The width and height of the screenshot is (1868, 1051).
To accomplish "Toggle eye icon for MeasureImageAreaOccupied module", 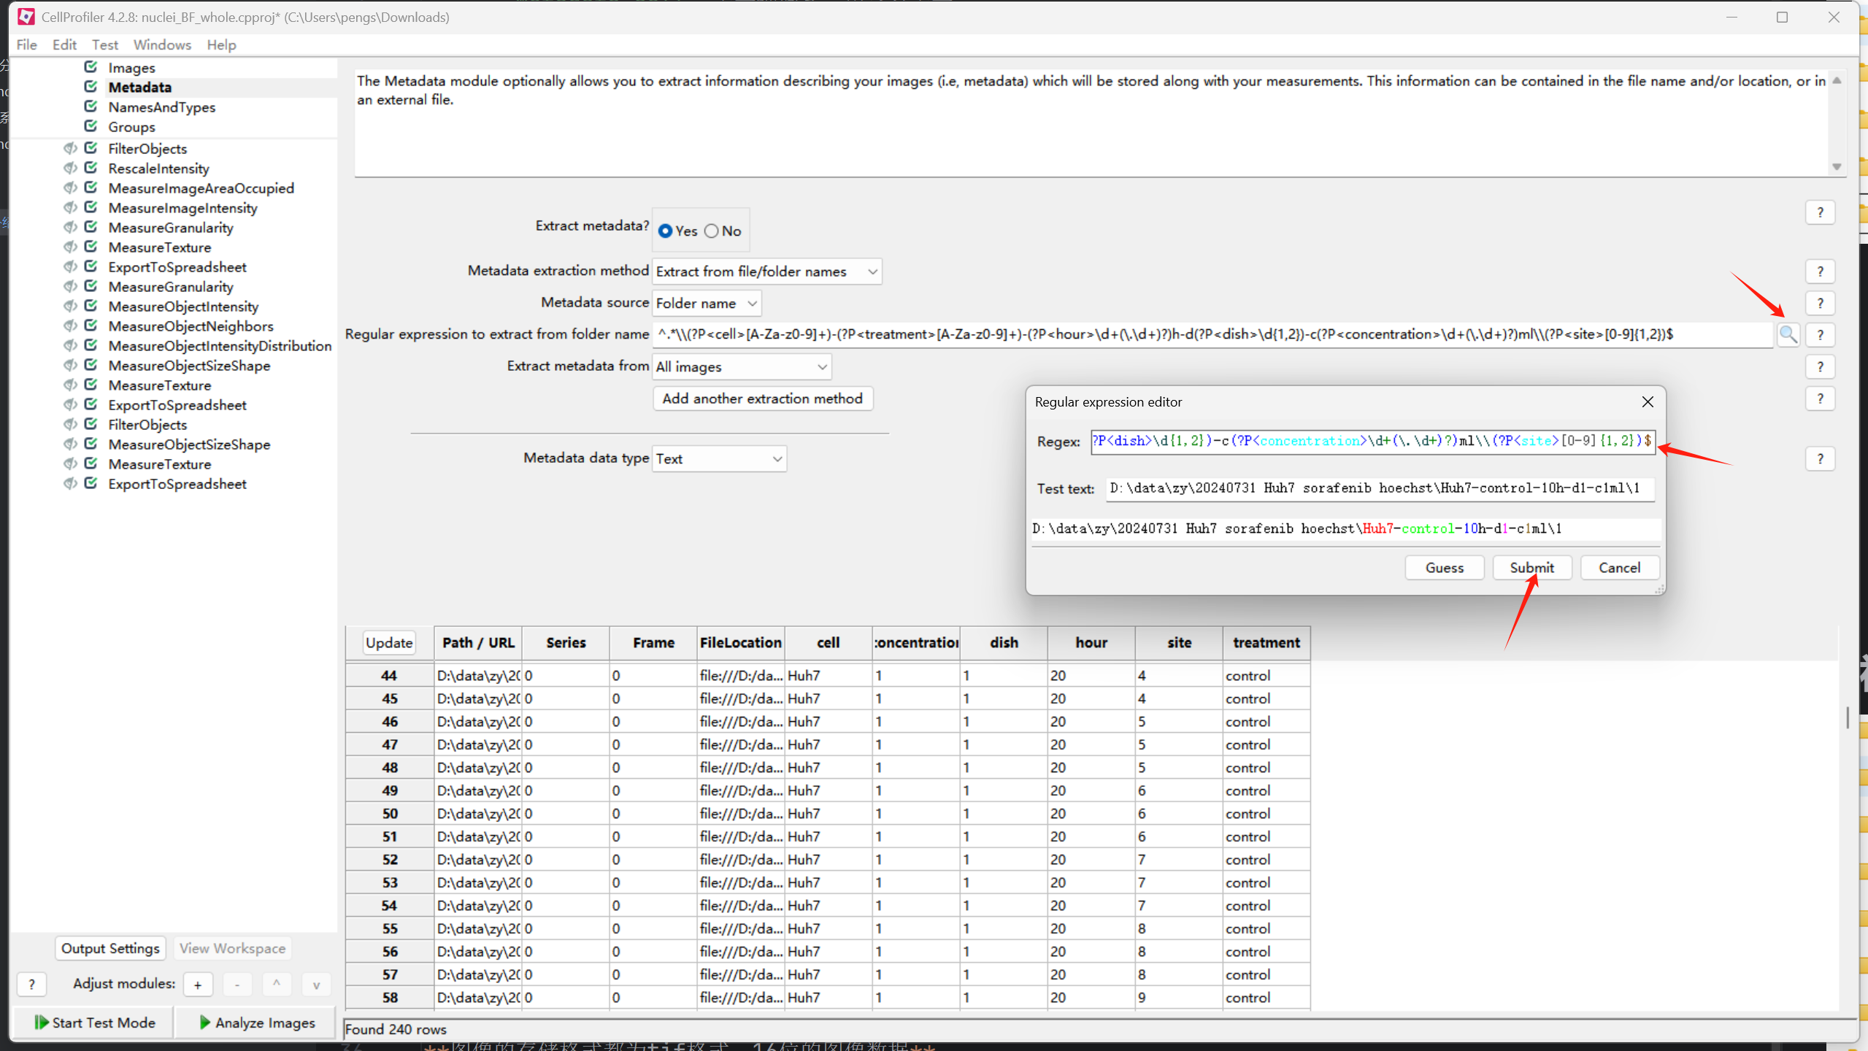I will (70, 188).
